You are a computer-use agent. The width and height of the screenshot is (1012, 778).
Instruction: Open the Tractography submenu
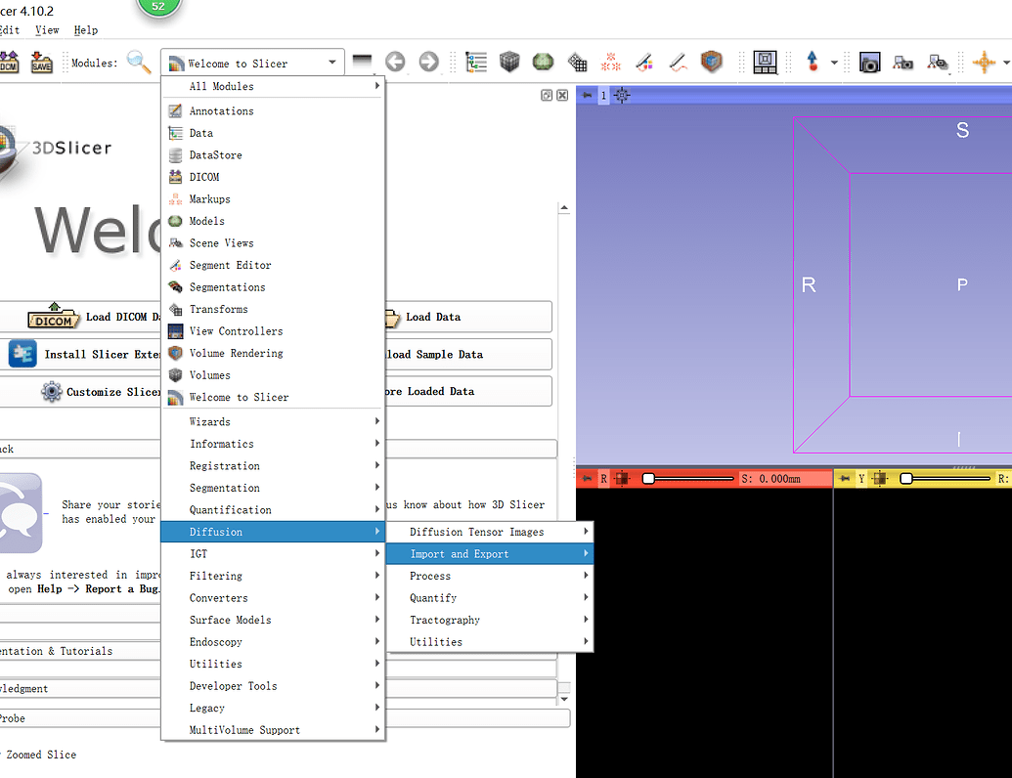pos(489,620)
